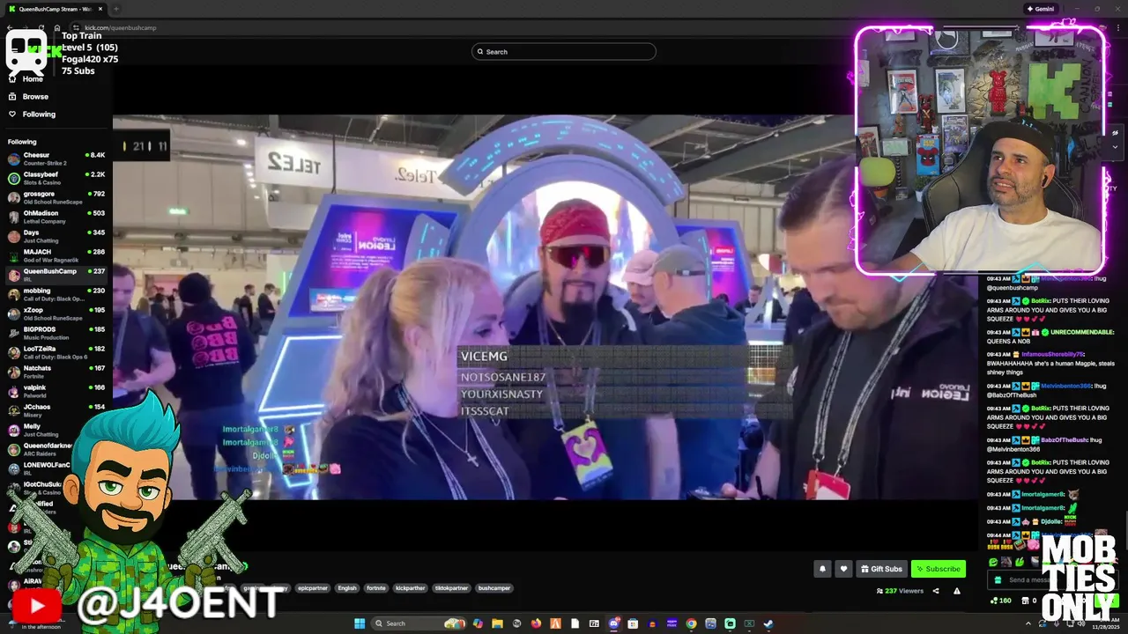Click the epicpartner tag

pyautogui.click(x=313, y=588)
